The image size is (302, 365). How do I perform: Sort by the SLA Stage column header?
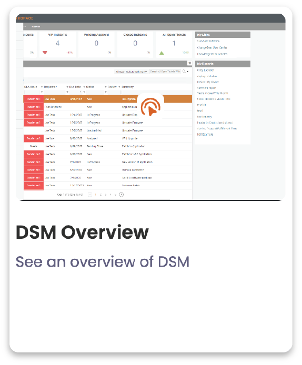coord(31,87)
